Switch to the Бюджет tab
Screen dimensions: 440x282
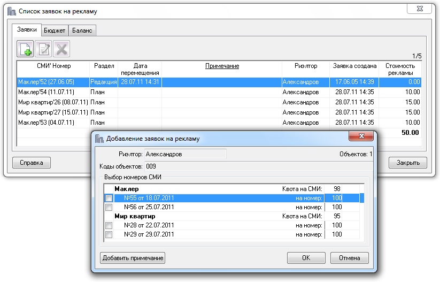(x=55, y=31)
